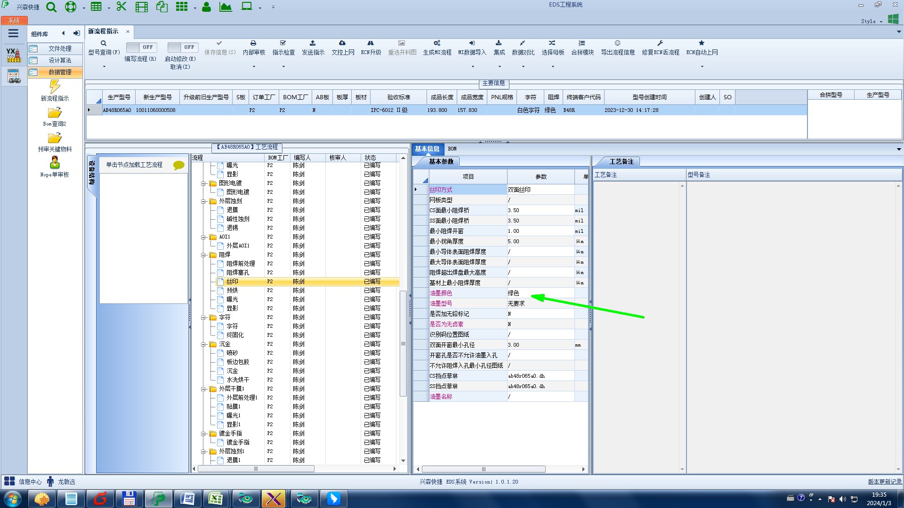Collapse the 阻焊 folder in process tree
This screenshot has height=508, width=904.
[x=204, y=255]
